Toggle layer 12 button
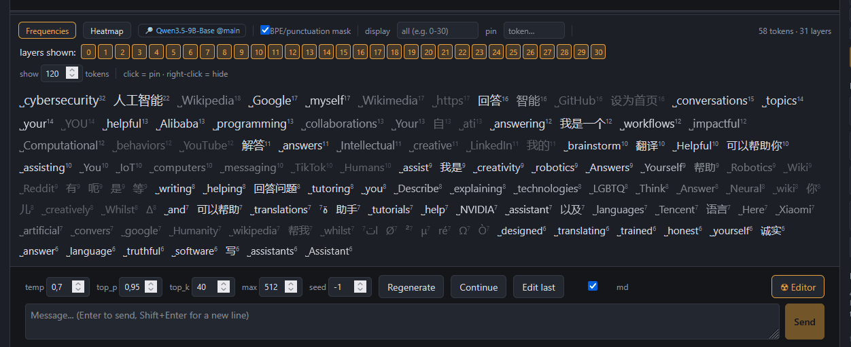851x347 pixels. coord(292,52)
